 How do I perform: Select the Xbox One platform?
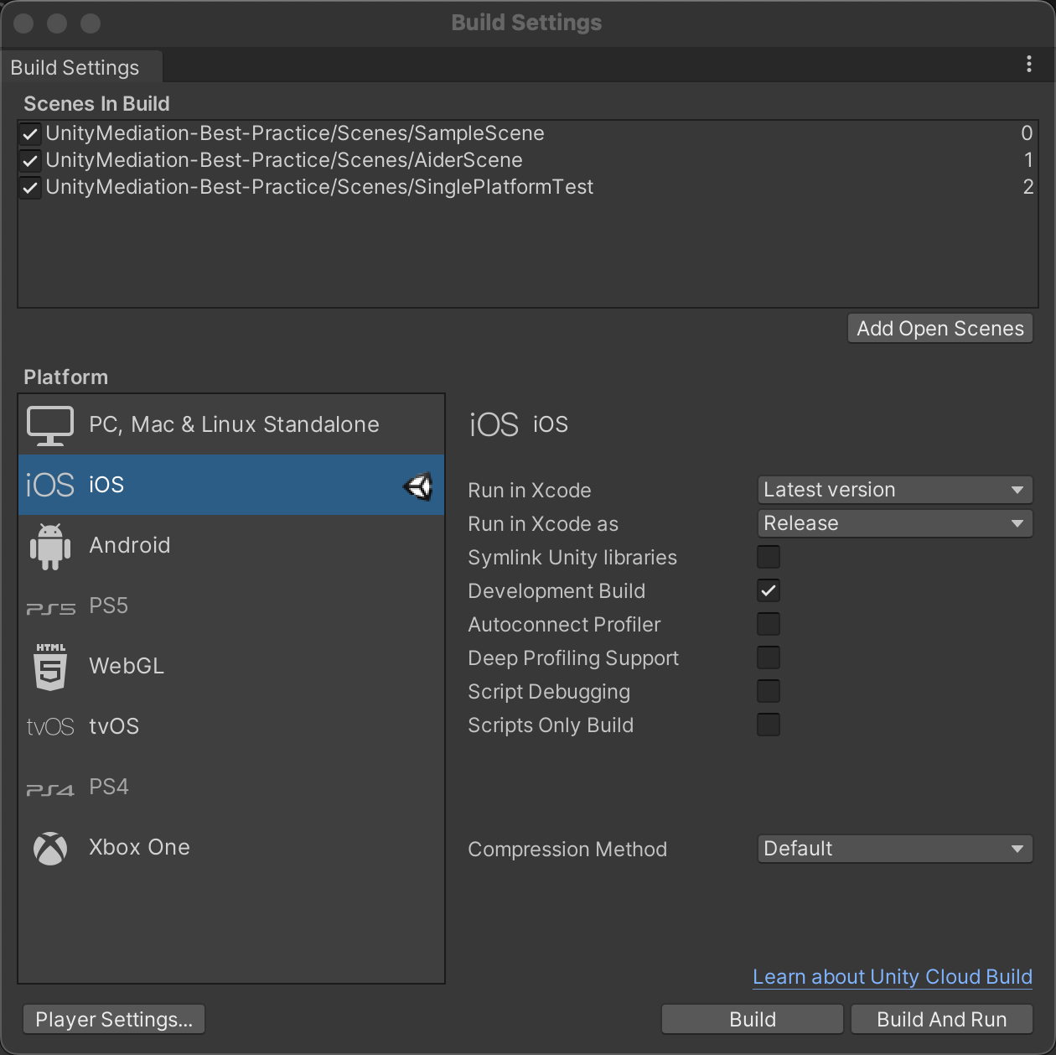click(x=231, y=847)
